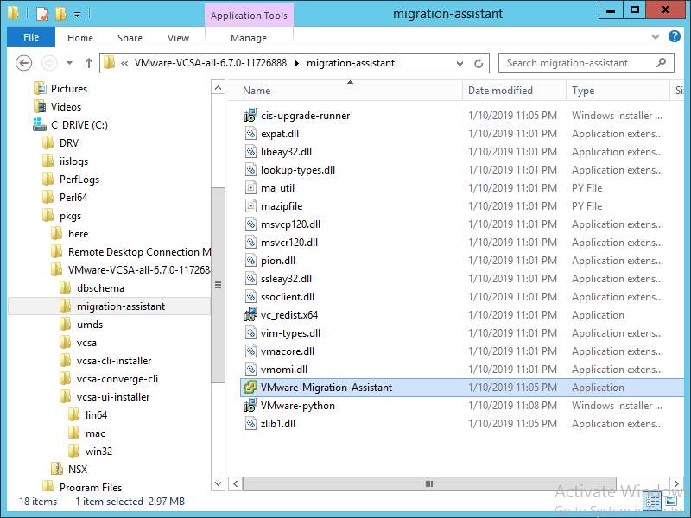Click Properties icon in quick access toolbar
The image size is (691, 518).
[x=42, y=14]
